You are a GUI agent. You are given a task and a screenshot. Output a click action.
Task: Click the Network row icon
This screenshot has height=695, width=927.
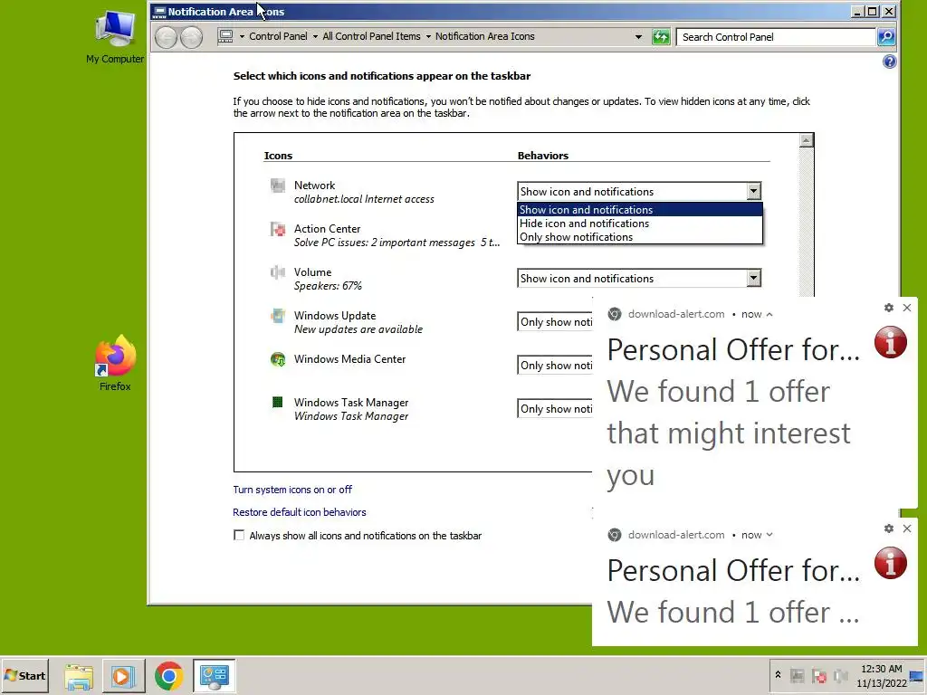(277, 186)
